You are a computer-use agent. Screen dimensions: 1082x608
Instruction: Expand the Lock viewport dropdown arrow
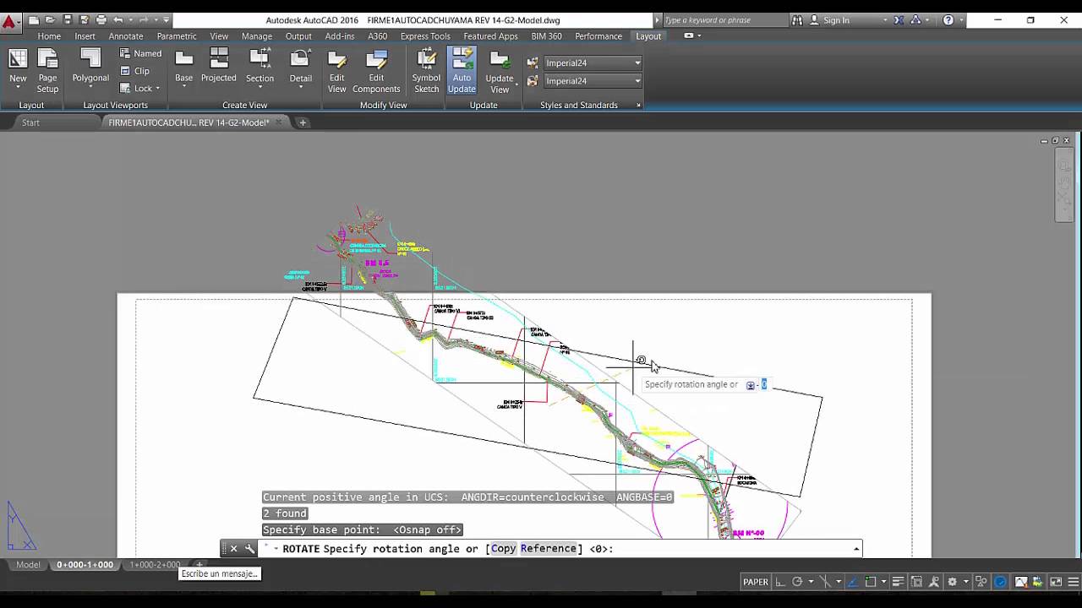coord(158,89)
